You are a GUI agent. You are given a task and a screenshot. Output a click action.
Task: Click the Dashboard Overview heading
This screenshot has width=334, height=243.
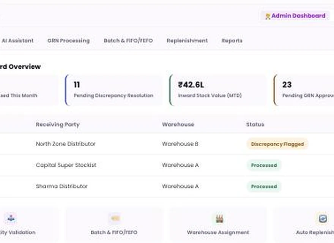point(20,66)
